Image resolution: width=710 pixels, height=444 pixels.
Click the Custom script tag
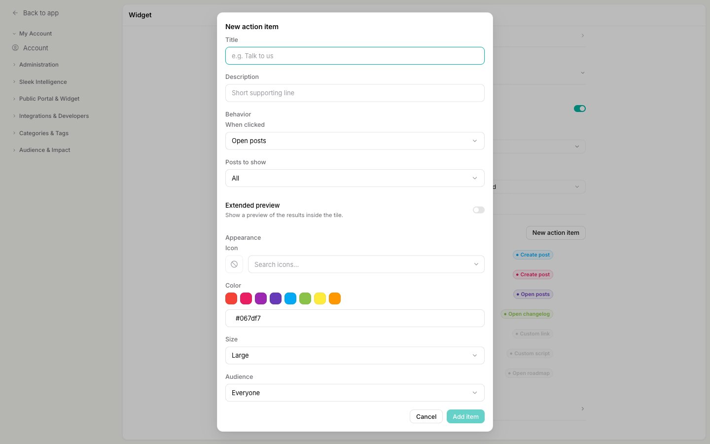pyautogui.click(x=530, y=354)
